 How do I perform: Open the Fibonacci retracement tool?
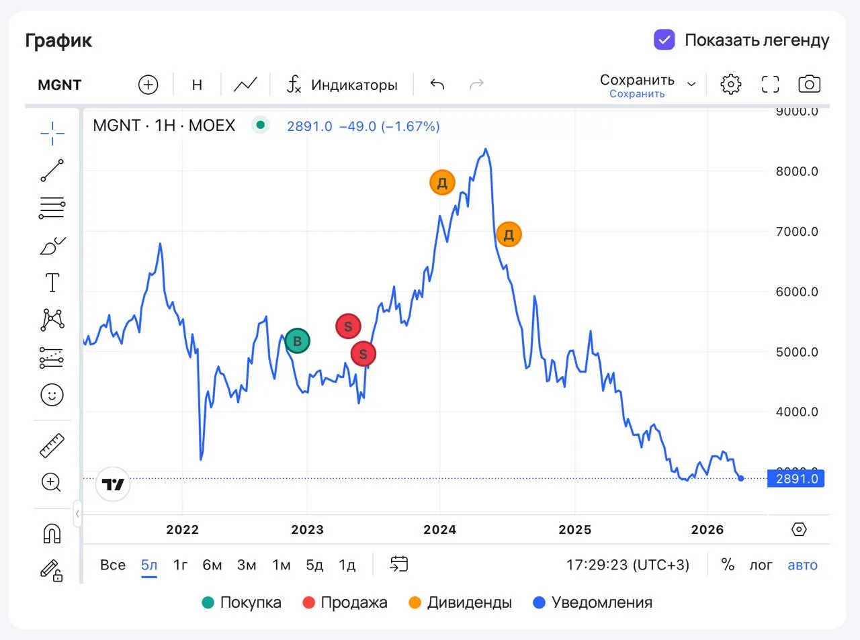coord(52,208)
